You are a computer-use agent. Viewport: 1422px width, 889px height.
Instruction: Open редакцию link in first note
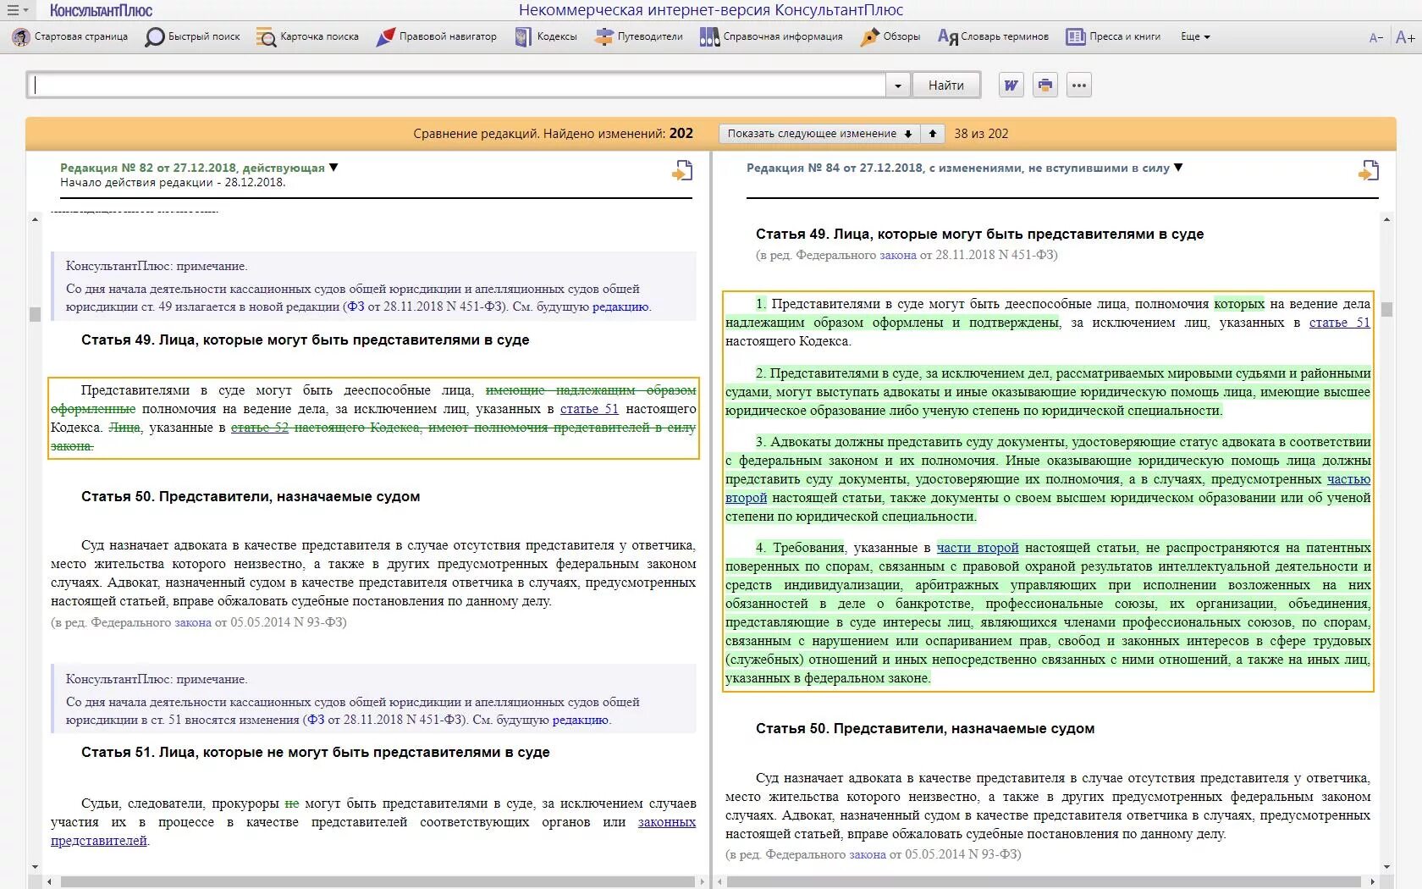620,306
